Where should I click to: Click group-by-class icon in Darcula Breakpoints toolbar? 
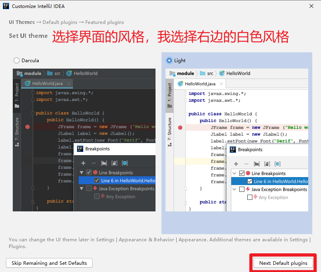click(125, 163)
